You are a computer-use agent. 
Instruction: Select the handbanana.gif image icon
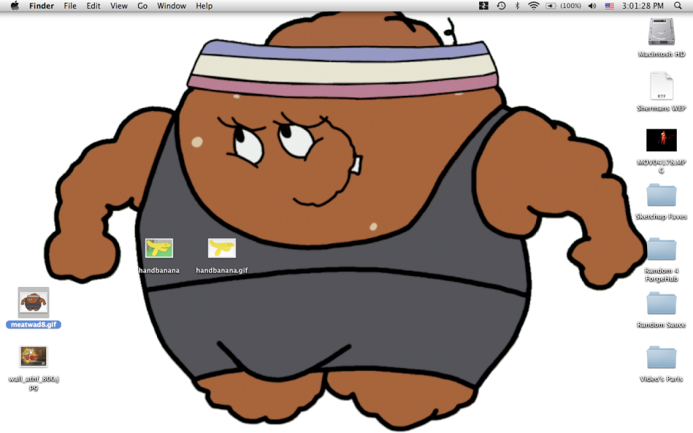click(x=222, y=248)
